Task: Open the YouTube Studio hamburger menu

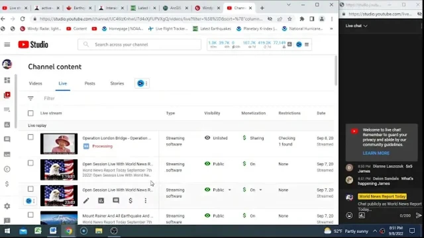Action: (x=7, y=44)
